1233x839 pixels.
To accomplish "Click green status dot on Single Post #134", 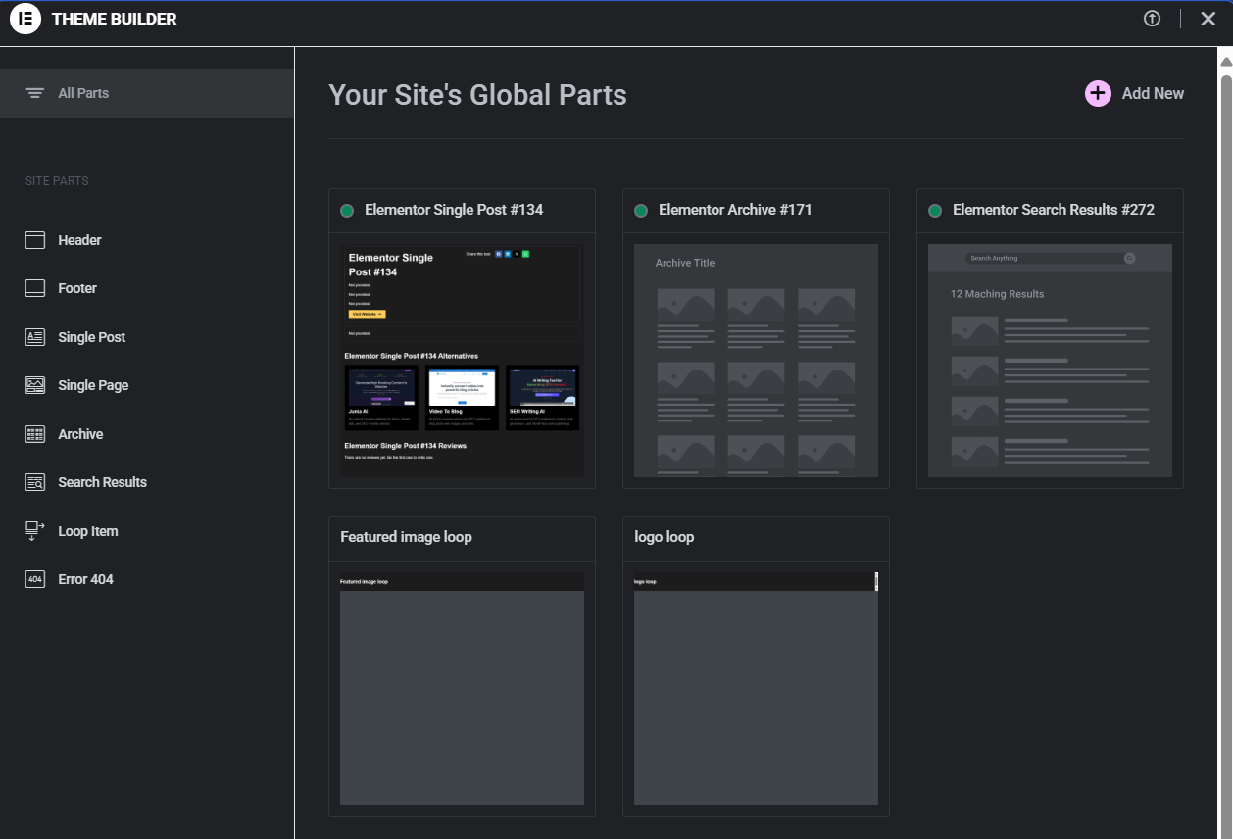I will click(x=347, y=211).
